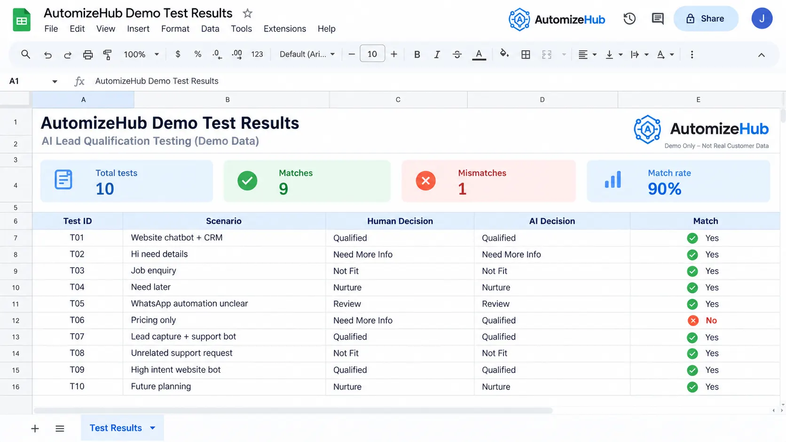Image resolution: width=786 pixels, height=442 pixels.
Task: Open the zoom 100% dropdown
Action: tap(141, 54)
